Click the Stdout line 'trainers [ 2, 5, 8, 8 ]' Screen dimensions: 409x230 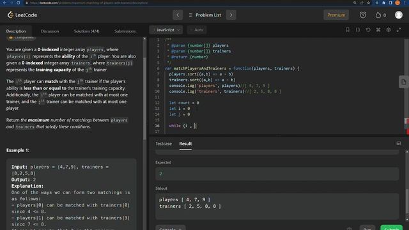pyautogui.click(x=190, y=206)
